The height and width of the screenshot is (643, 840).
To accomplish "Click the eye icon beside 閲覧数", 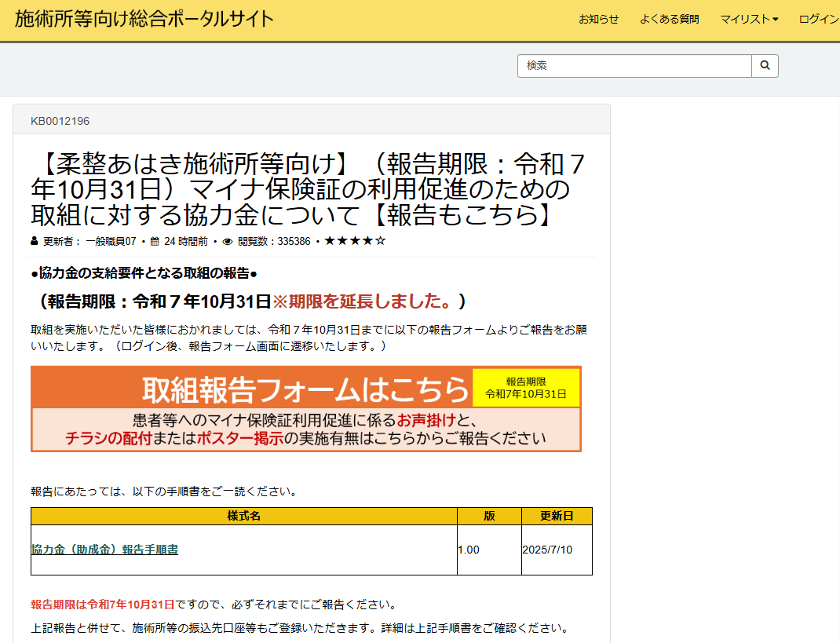I will (228, 241).
